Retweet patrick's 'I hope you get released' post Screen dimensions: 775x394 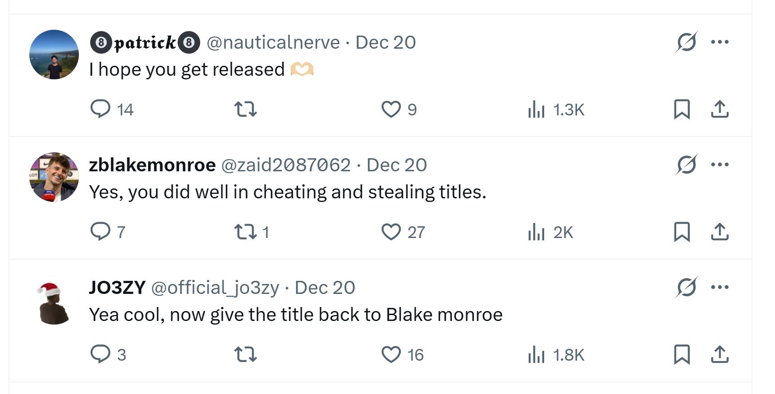[246, 109]
